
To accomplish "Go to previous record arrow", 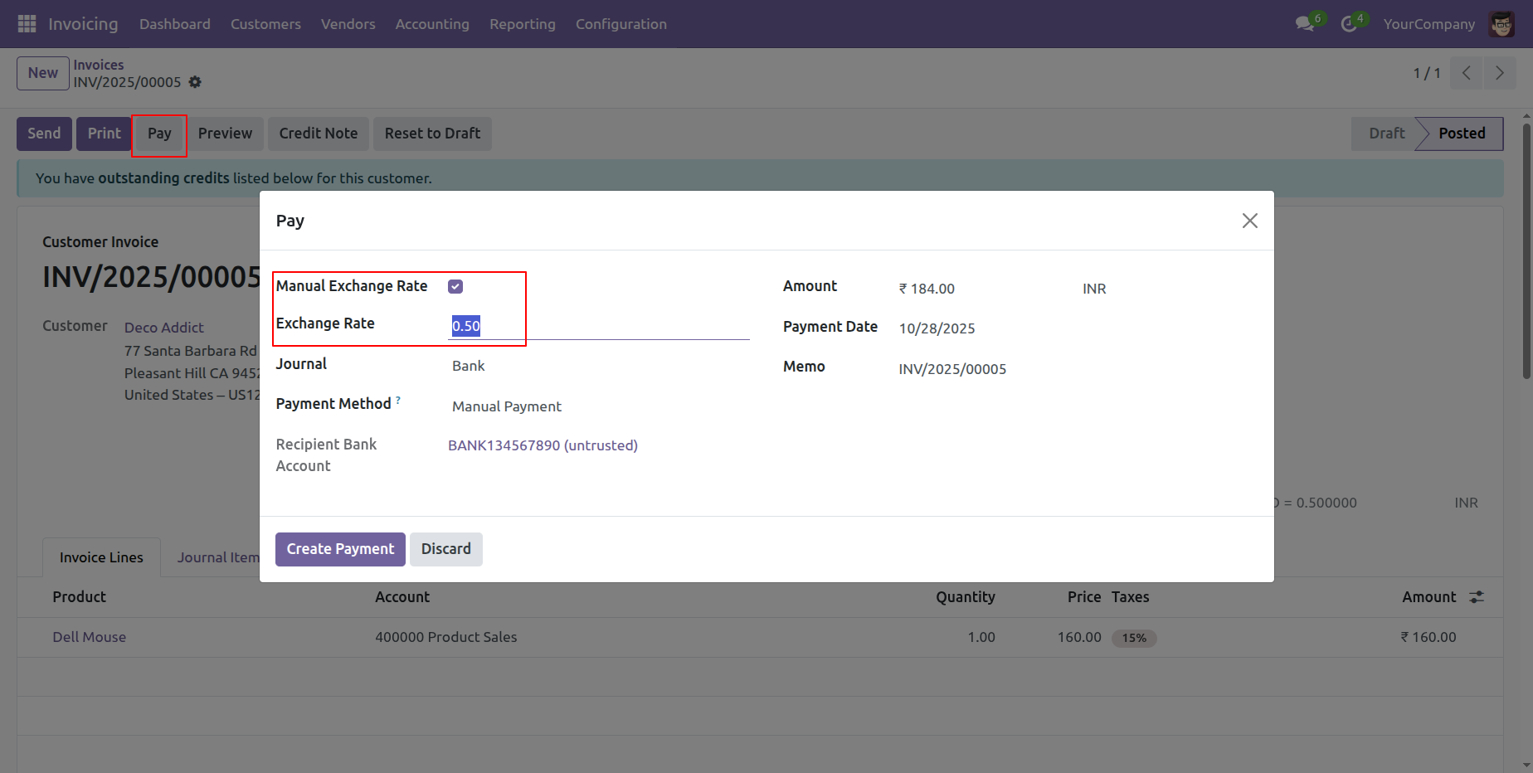I will pyautogui.click(x=1467, y=73).
